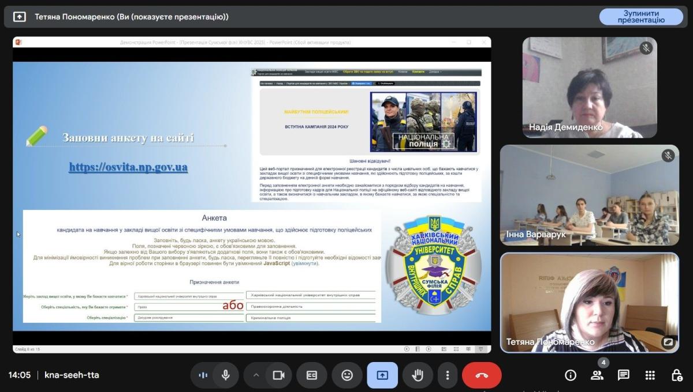
Task: Turn the camera on or off
Action: tap(278, 375)
